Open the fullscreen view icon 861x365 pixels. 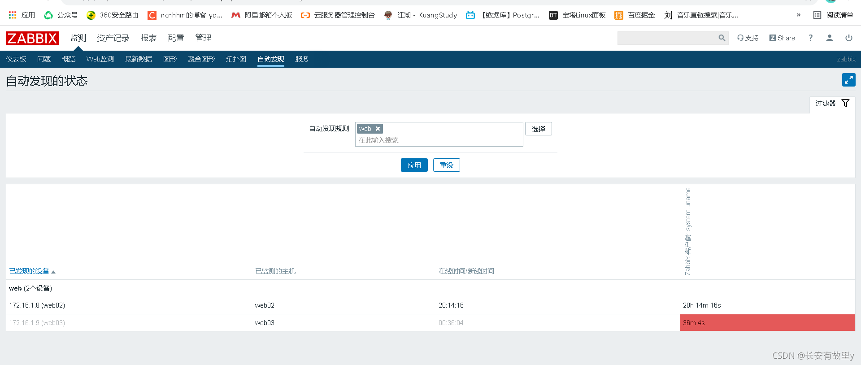[x=848, y=80]
